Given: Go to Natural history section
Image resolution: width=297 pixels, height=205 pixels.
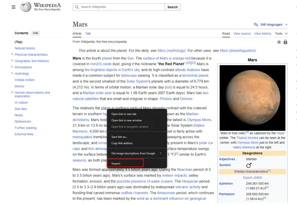Looking at the screenshot, I should pyautogui.click(x=25, y=48).
